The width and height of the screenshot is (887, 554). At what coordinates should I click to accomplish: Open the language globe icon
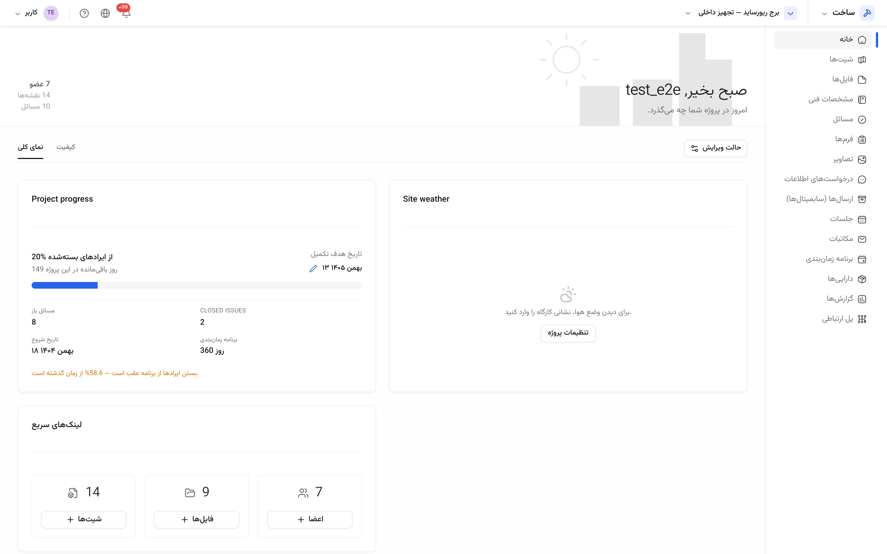(x=105, y=14)
